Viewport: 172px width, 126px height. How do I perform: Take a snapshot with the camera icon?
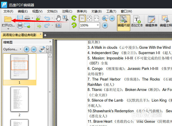tap(59, 25)
